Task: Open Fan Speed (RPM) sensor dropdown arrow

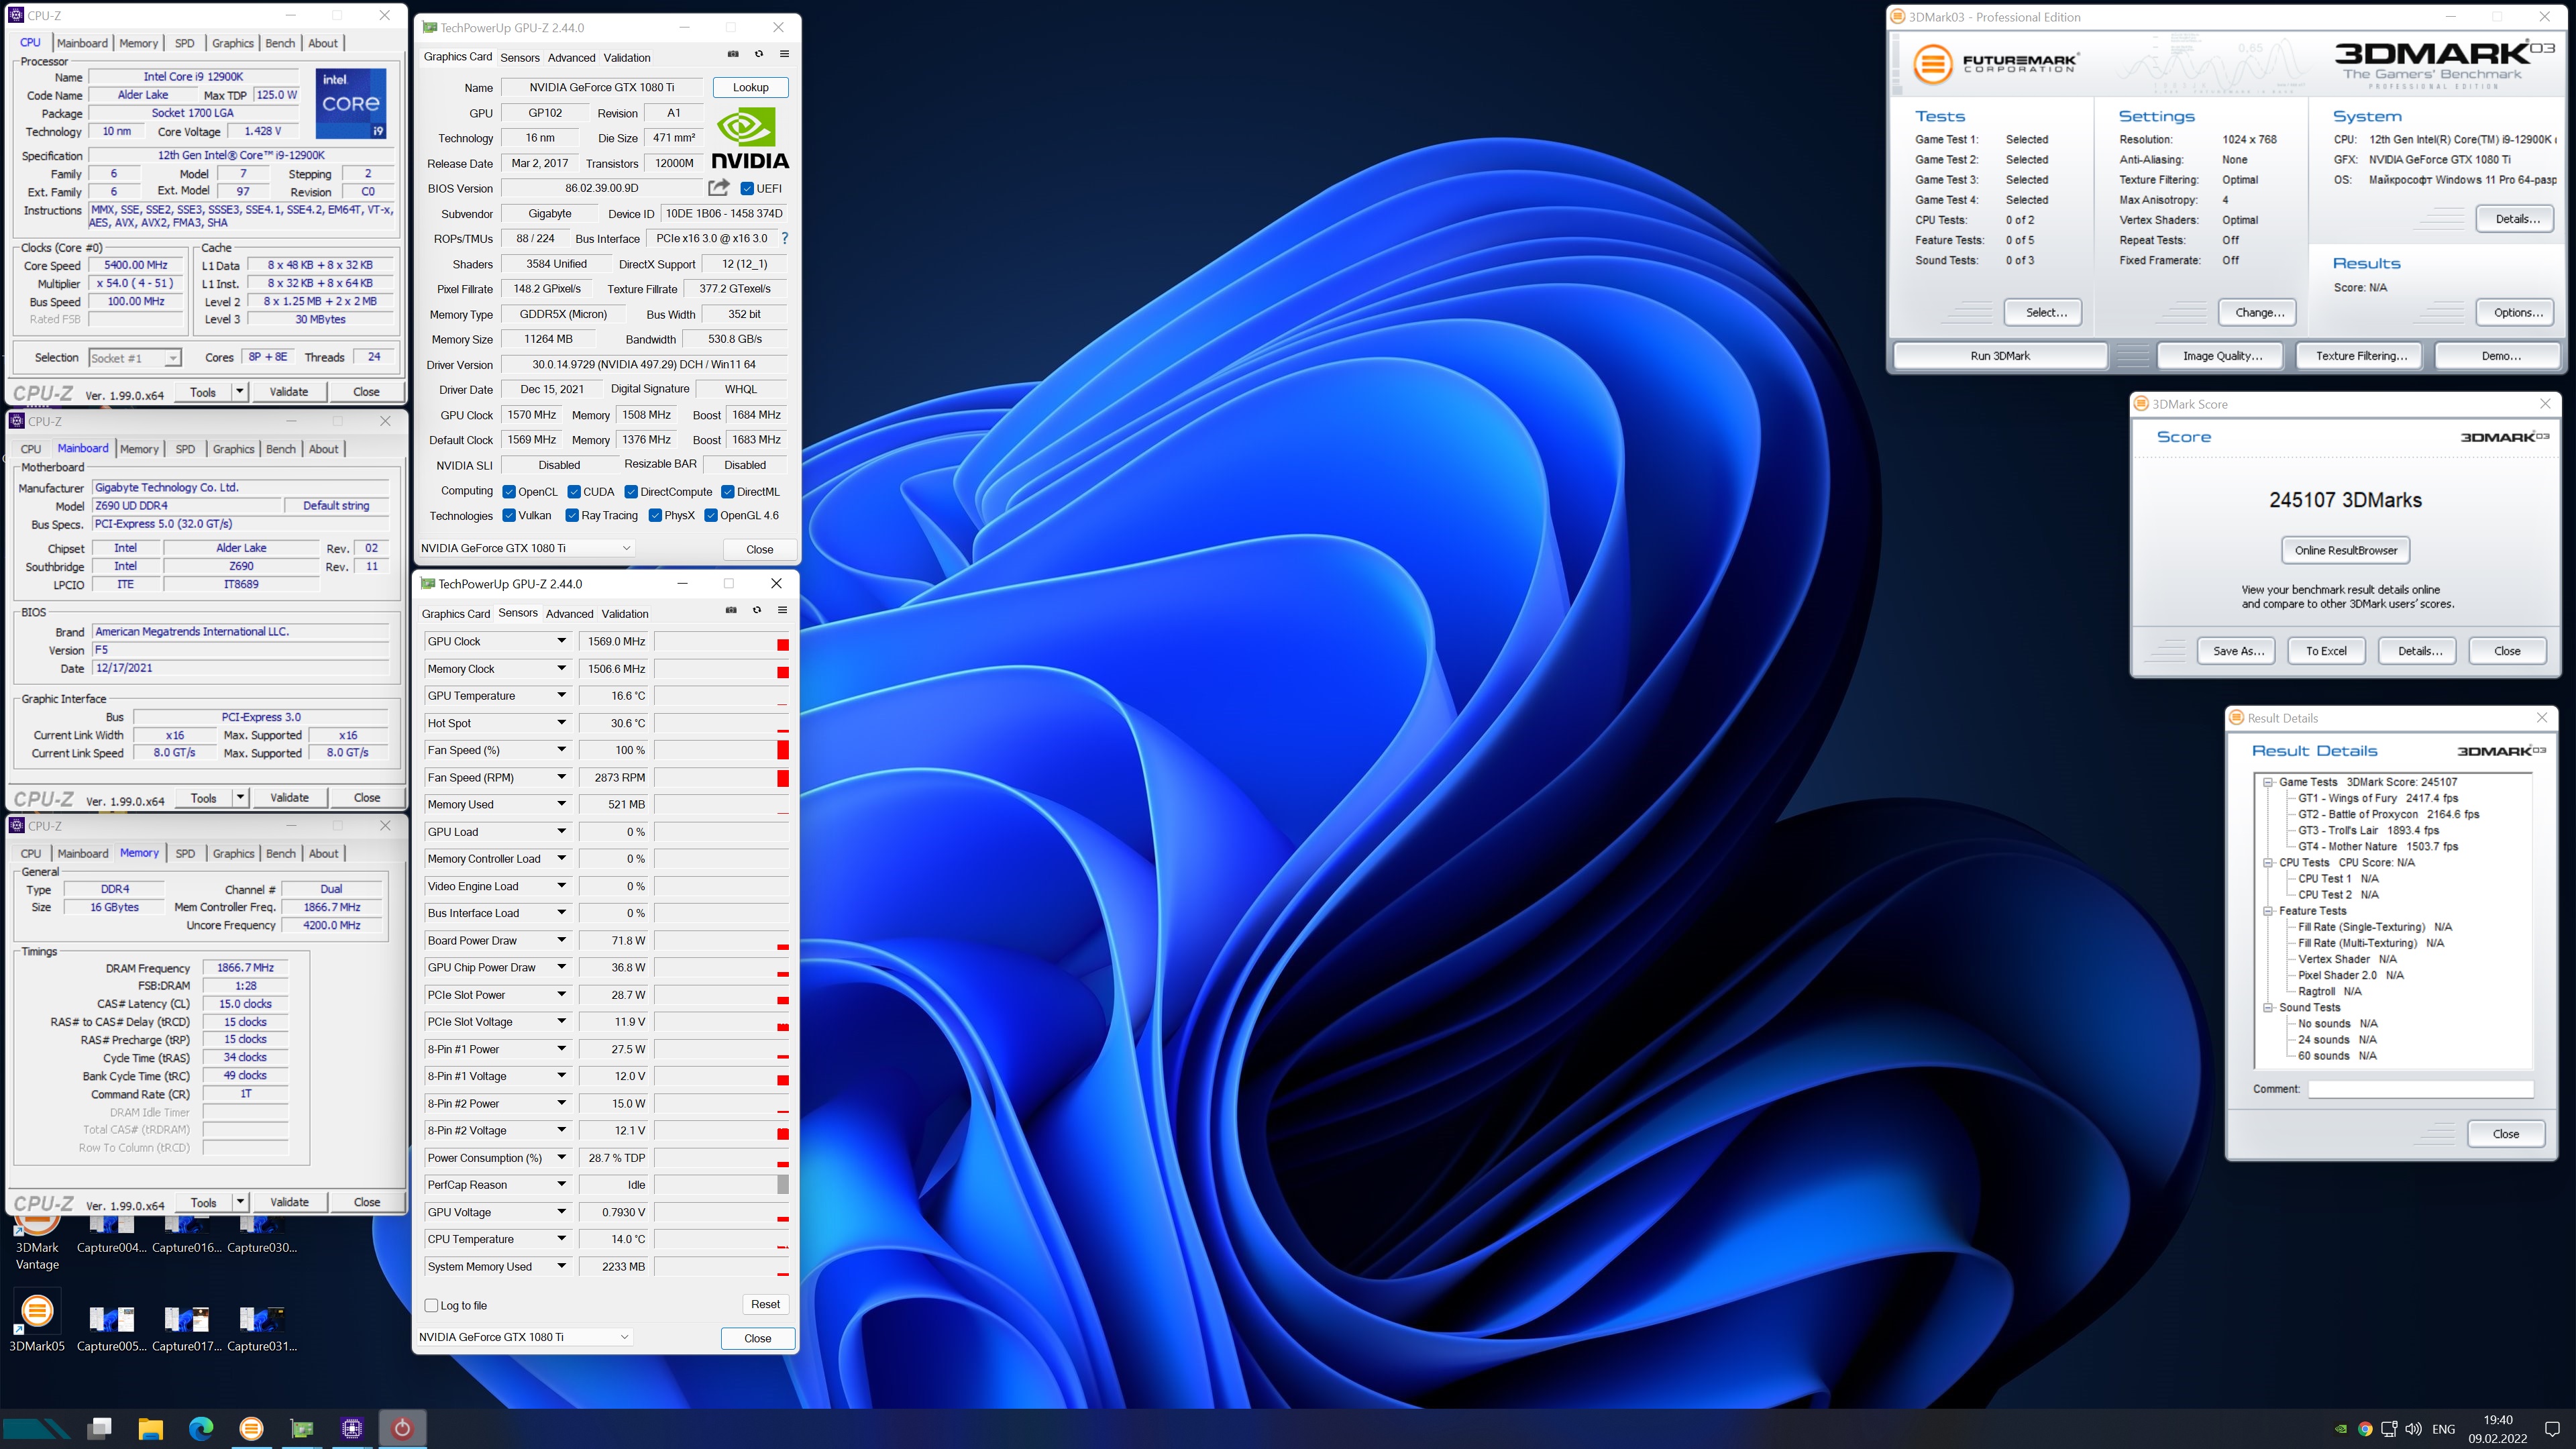Action: 562,777
